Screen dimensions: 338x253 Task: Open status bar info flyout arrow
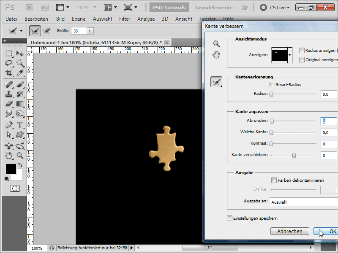pyautogui.click(x=132, y=248)
